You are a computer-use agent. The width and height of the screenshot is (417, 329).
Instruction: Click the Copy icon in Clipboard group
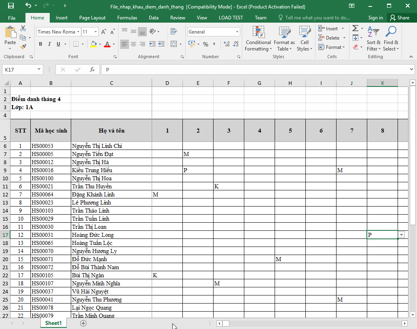(23, 38)
